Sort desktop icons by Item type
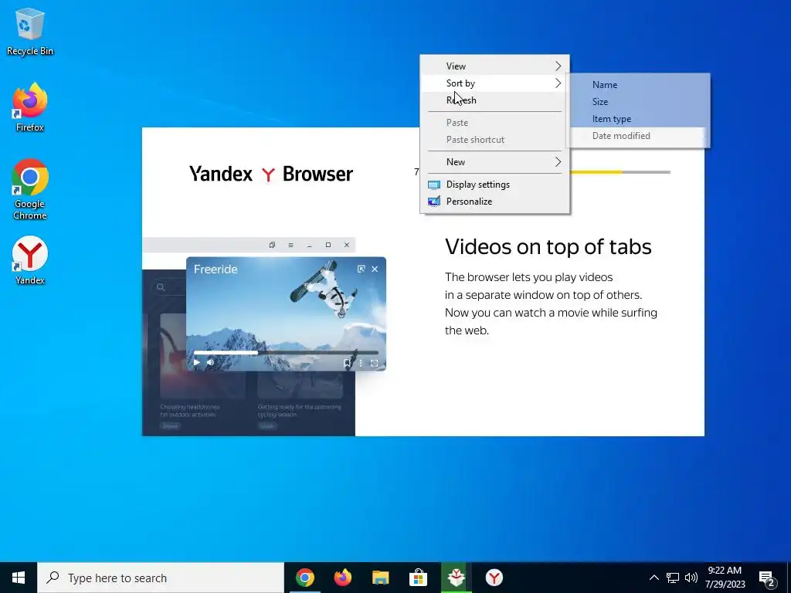Viewport: 791px width, 593px height. point(637,119)
